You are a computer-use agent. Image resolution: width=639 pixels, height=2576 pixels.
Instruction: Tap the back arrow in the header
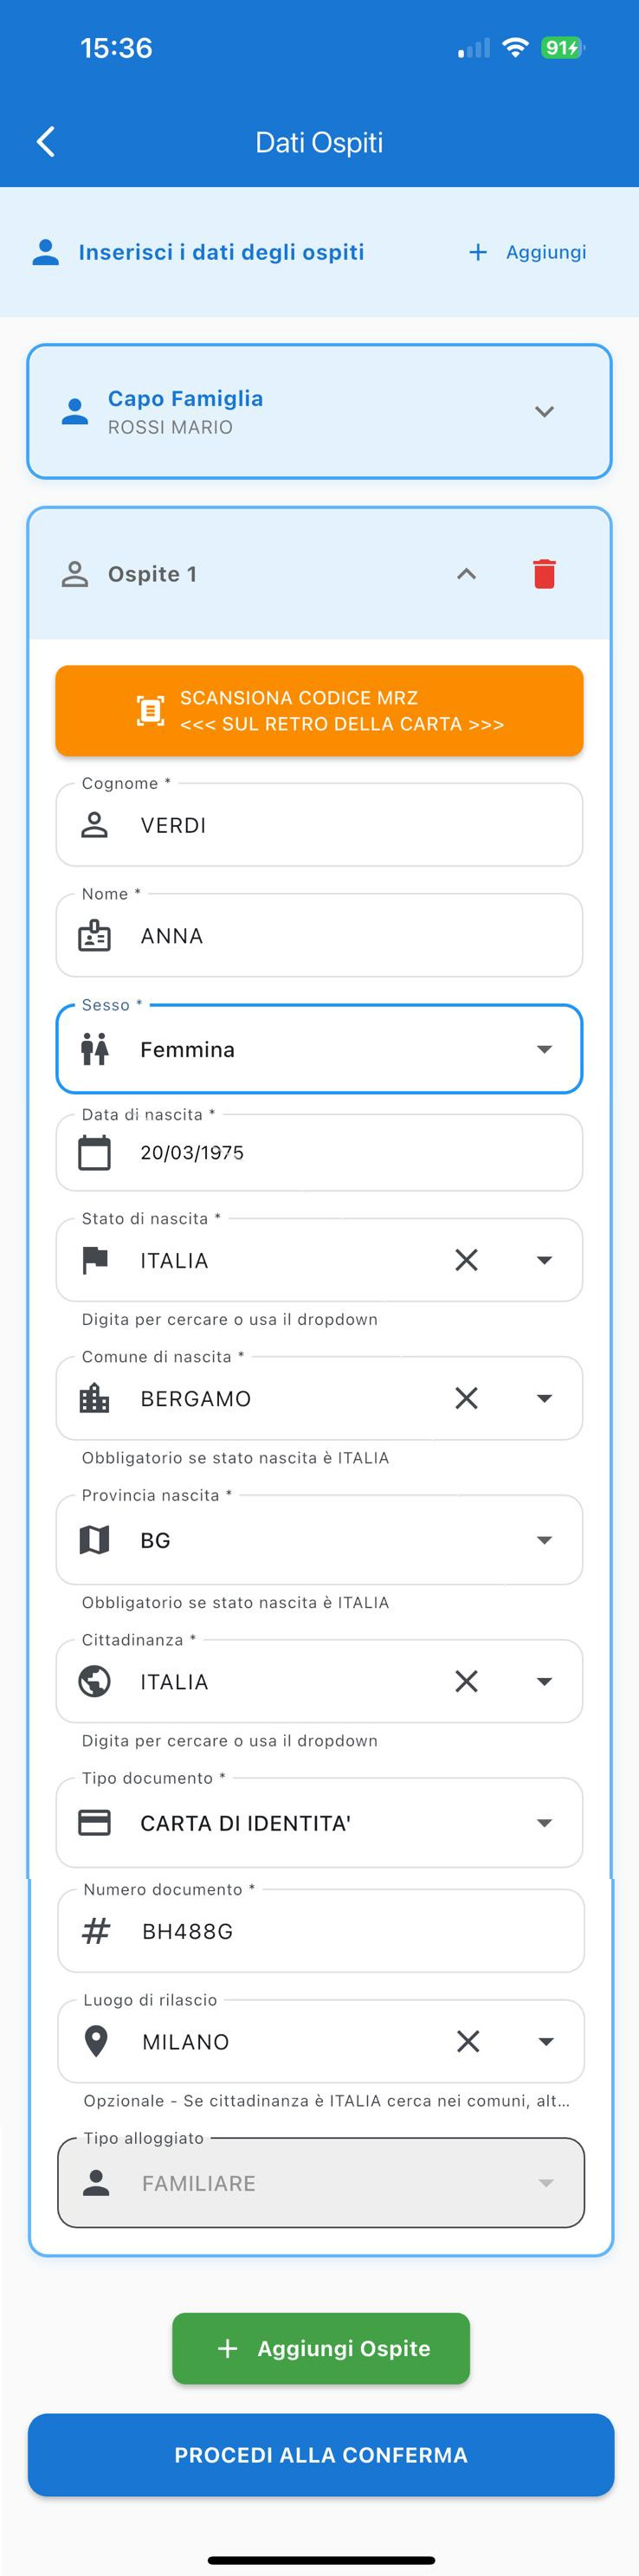coord(45,141)
